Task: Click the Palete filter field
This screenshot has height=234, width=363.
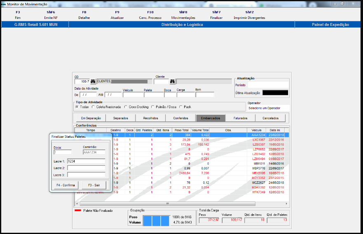Action: coord(154,95)
